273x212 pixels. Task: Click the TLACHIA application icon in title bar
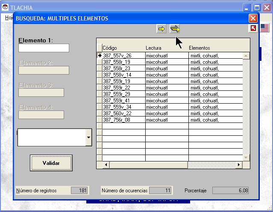point(5,7)
